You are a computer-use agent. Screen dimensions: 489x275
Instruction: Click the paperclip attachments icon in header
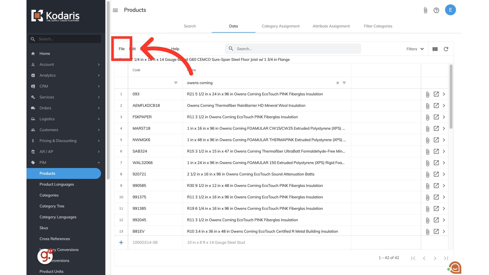425,10
